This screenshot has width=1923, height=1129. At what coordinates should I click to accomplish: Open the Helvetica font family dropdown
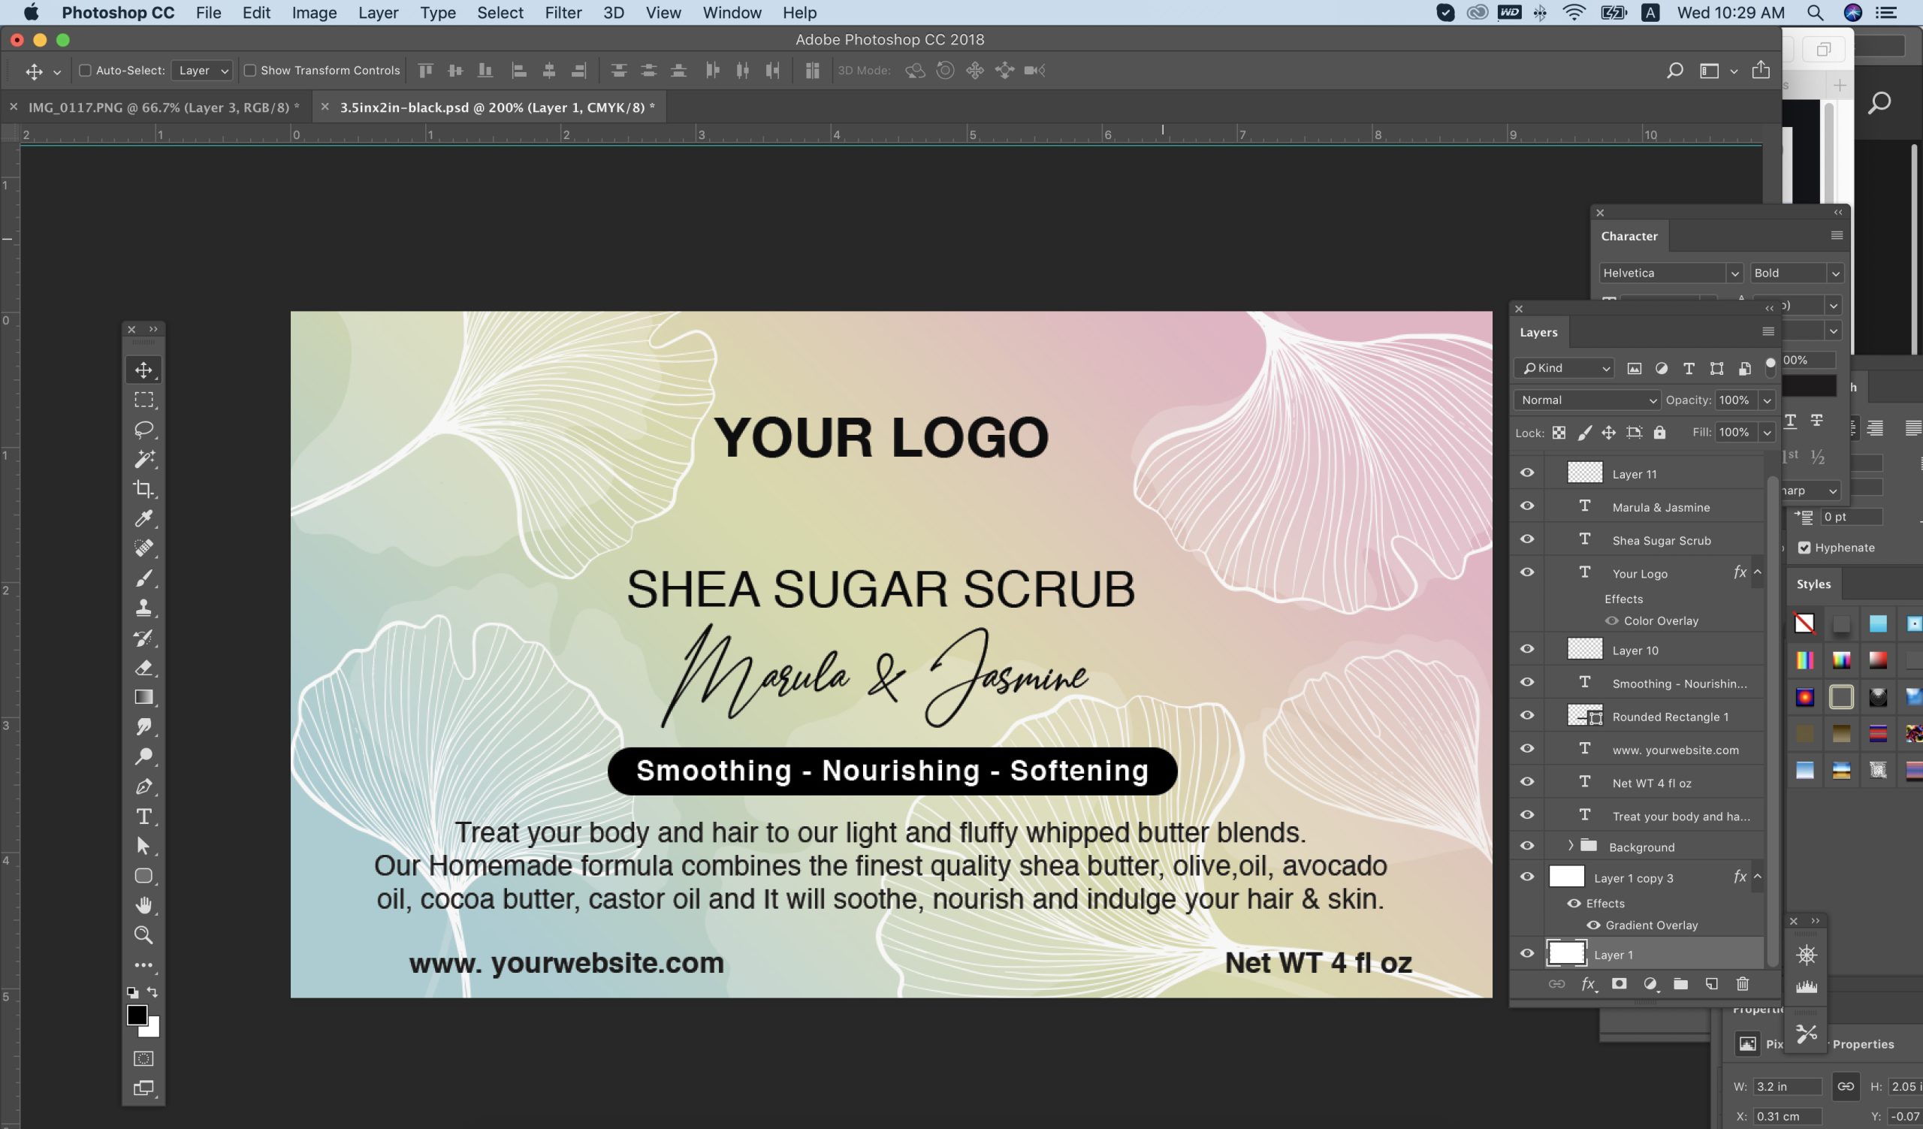pyautogui.click(x=1734, y=273)
